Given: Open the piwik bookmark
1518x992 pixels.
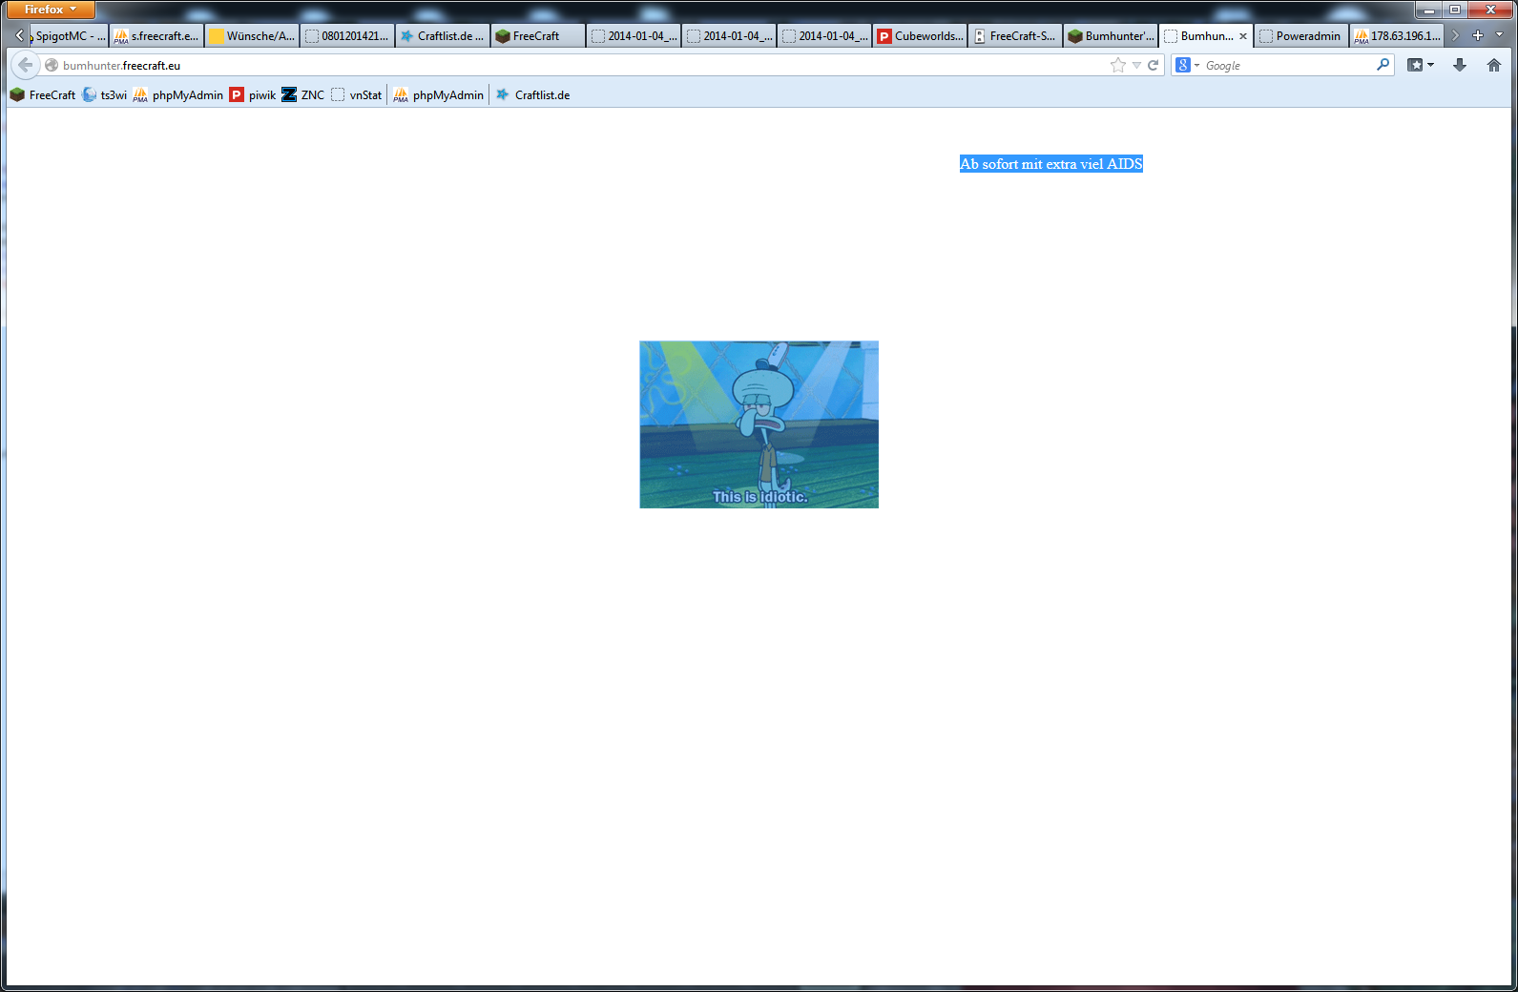Looking at the screenshot, I should coord(253,95).
